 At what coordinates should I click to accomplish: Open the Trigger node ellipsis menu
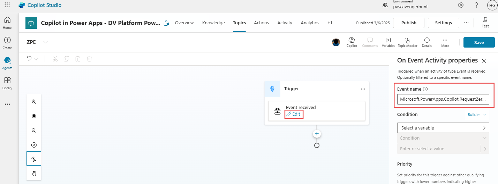click(363, 89)
